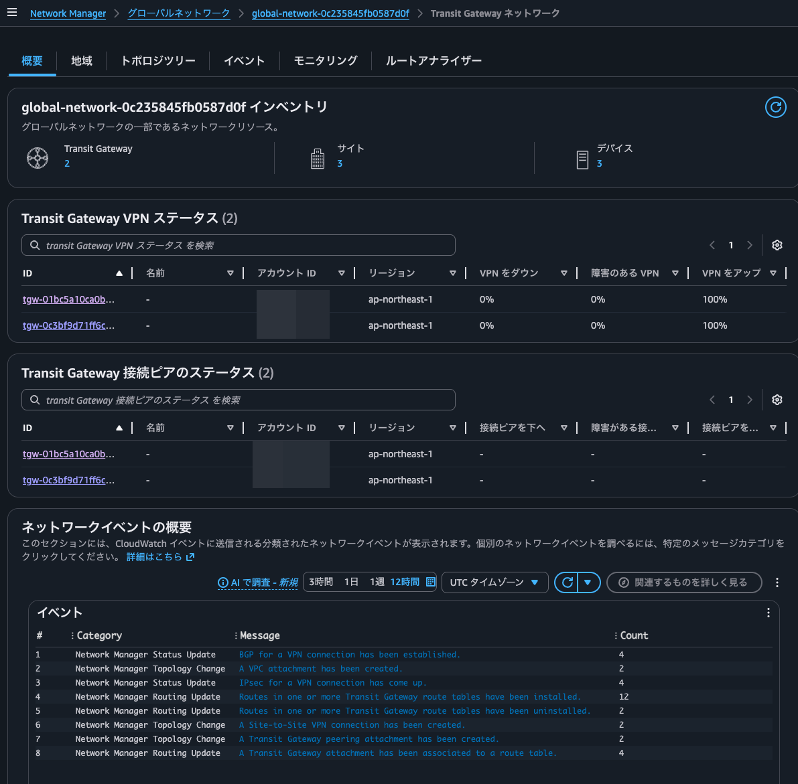This screenshot has height=784, width=798.
Task: Open 'IPsec for a VPN connection has come up.' message
Action: click(x=333, y=682)
